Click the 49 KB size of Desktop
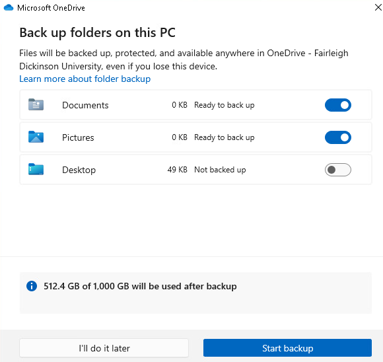 pyautogui.click(x=178, y=170)
